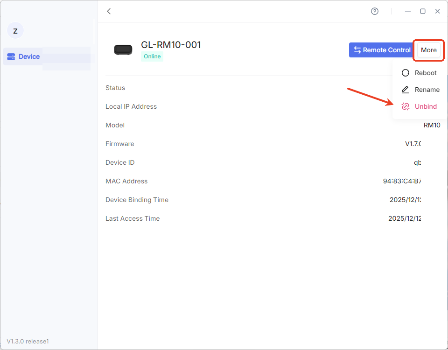Click the V1.3.0 release1 version label
Image resolution: width=448 pixels, height=350 pixels.
tap(28, 341)
